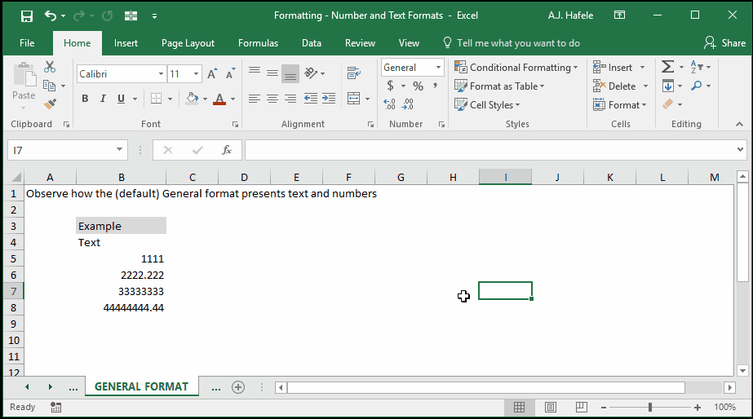
Task: Click Merge & Center icon
Action: 354,99
